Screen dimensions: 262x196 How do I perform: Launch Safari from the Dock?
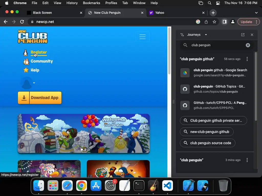67,186
